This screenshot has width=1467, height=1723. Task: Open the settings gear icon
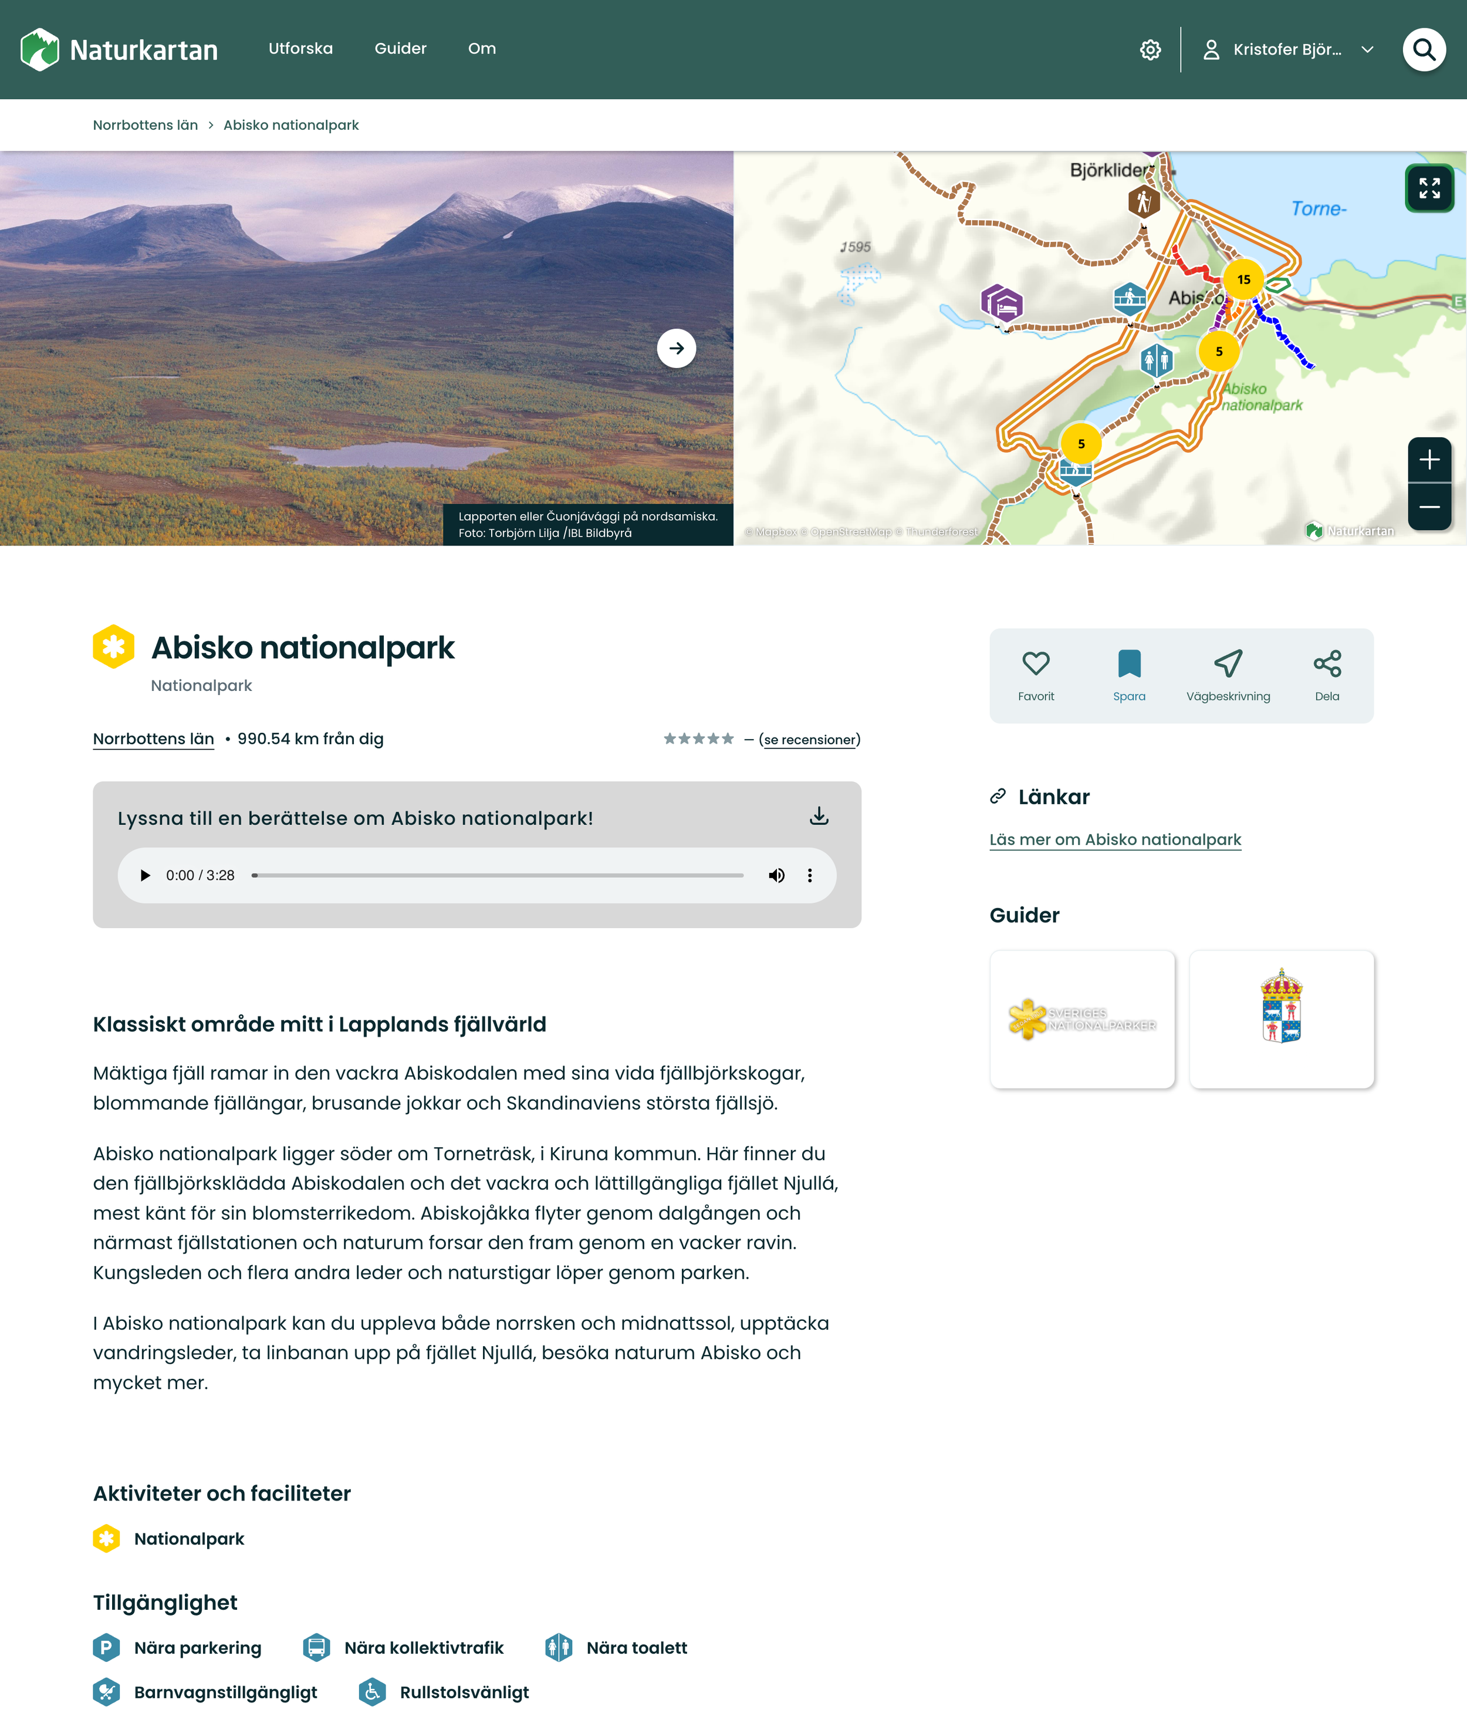tap(1150, 50)
